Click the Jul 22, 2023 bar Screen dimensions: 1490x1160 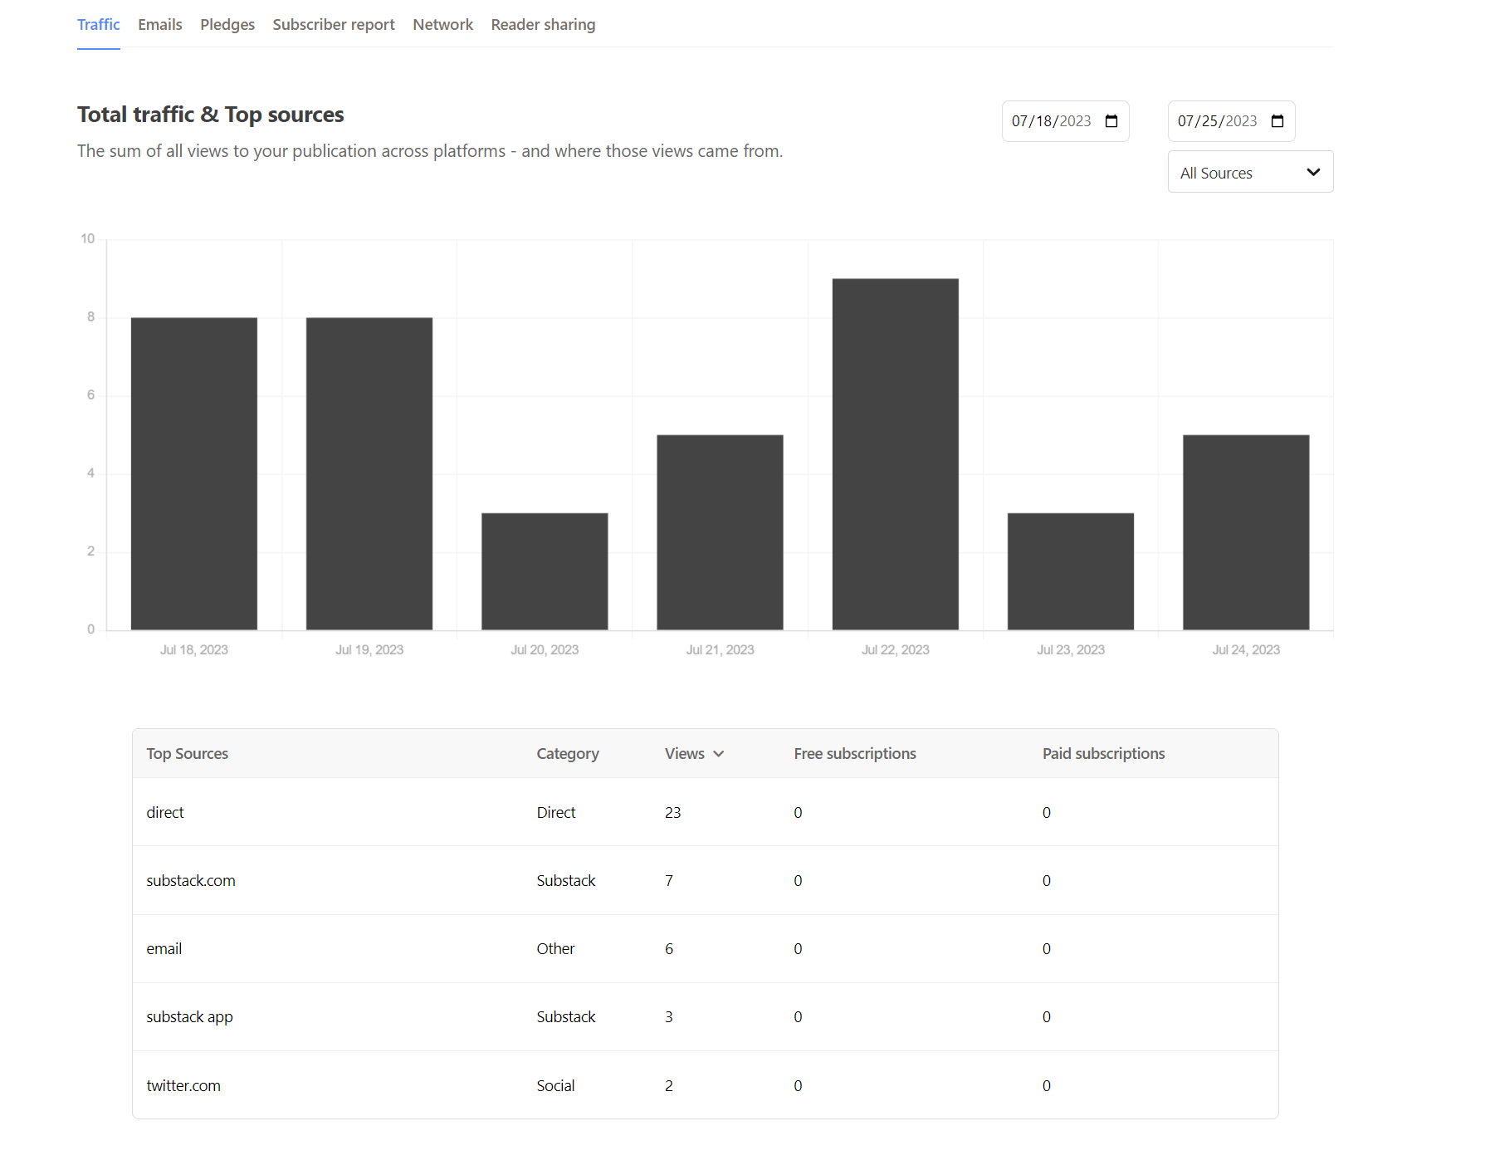click(896, 454)
